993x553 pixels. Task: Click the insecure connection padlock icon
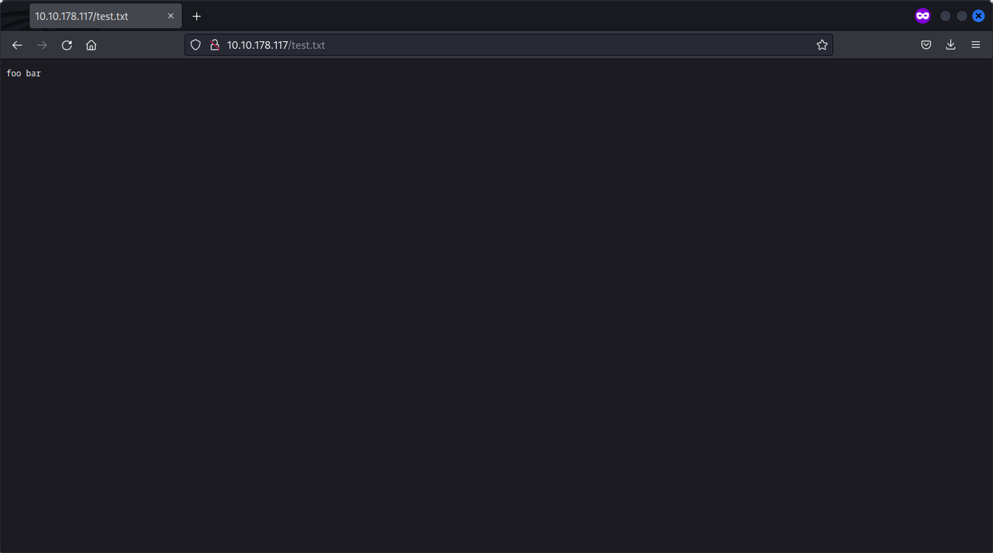click(x=214, y=45)
